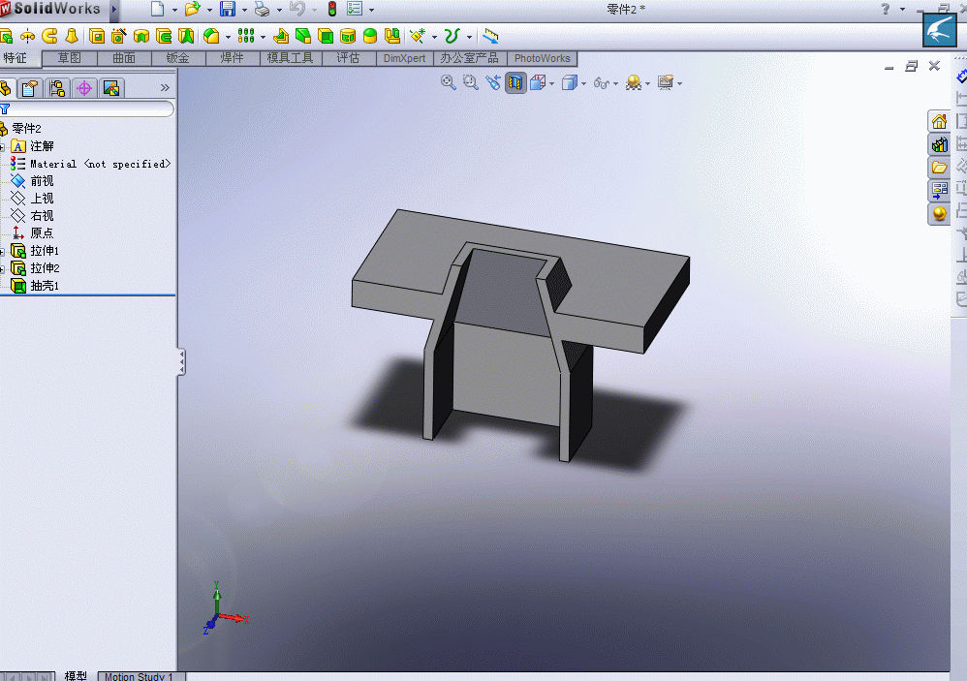
Task: Switch to the PhotoWorks tab
Action: coord(542,58)
